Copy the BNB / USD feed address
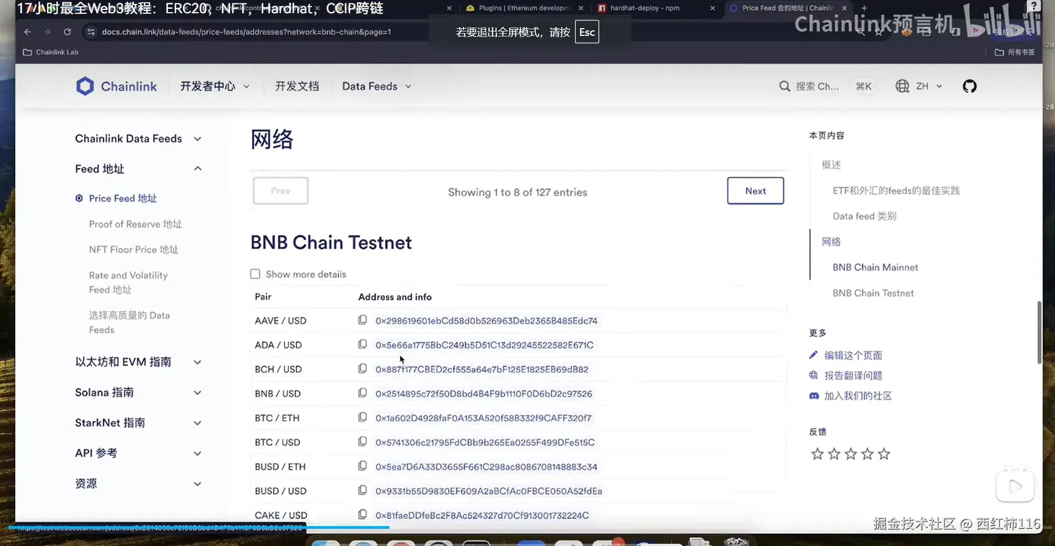 point(362,393)
